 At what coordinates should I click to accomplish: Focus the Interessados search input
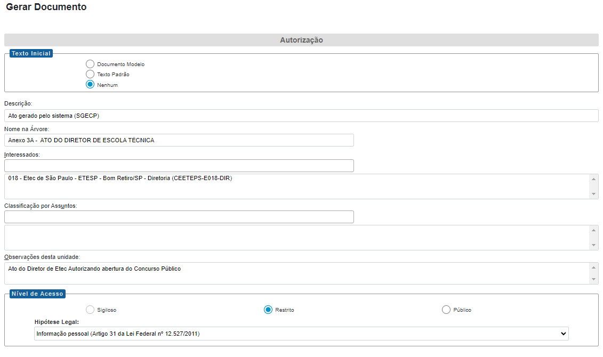coord(179,166)
